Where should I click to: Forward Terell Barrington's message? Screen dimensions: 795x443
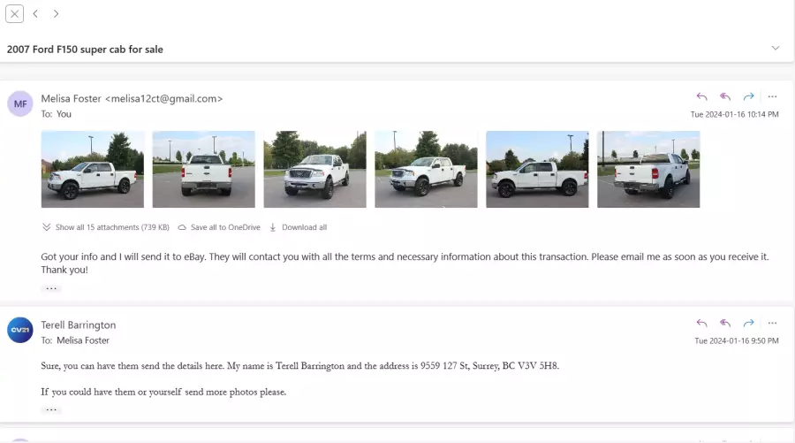point(748,323)
